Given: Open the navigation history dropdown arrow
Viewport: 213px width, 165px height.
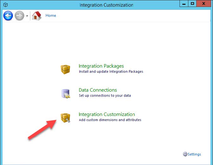Looking at the screenshot, I should [x=27, y=16].
